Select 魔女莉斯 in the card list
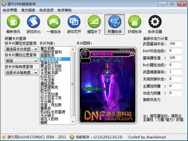 point(47,49)
